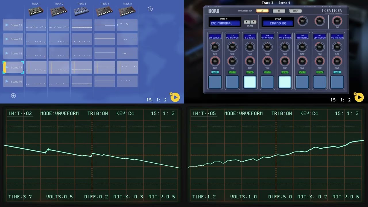Click TRIG:ON on the Tr-05 scope
Image resolution: width=368 pixels, height=207 pixels.
pos(282,113)
